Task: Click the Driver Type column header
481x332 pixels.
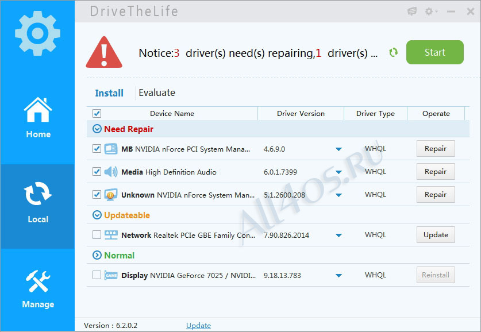Action: (375, 113)
